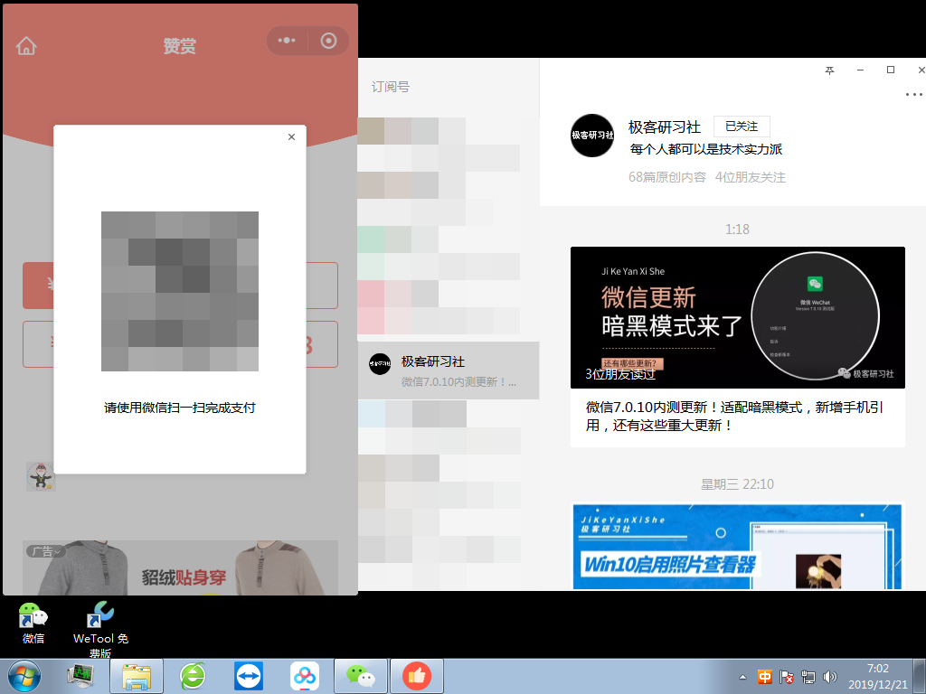Click the 赞赏 title in the mini program
The image size is (926, 694).
click(x=180, y=46)
